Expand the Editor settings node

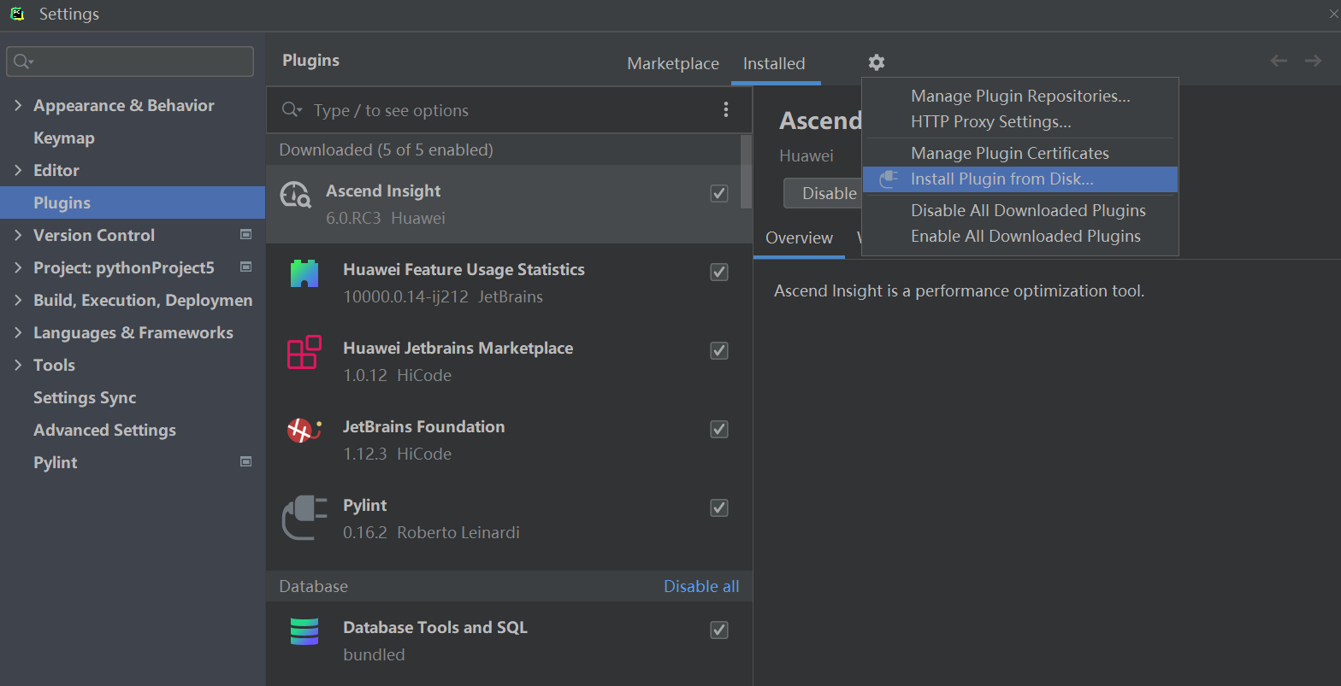tap(18, 170)
